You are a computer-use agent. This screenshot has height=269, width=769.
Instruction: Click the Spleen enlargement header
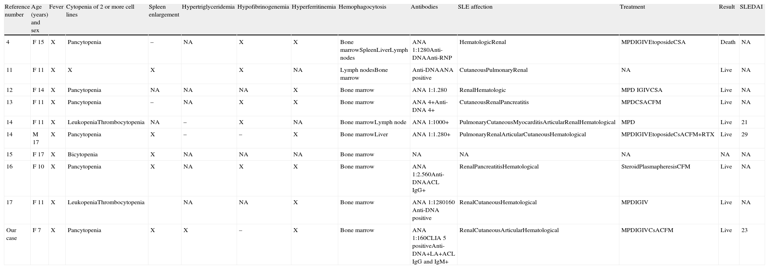click(x=164, y=11)
